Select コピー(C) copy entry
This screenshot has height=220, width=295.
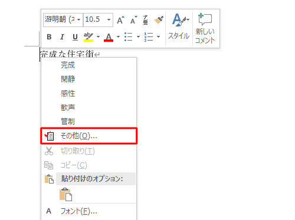coord(88,165)
